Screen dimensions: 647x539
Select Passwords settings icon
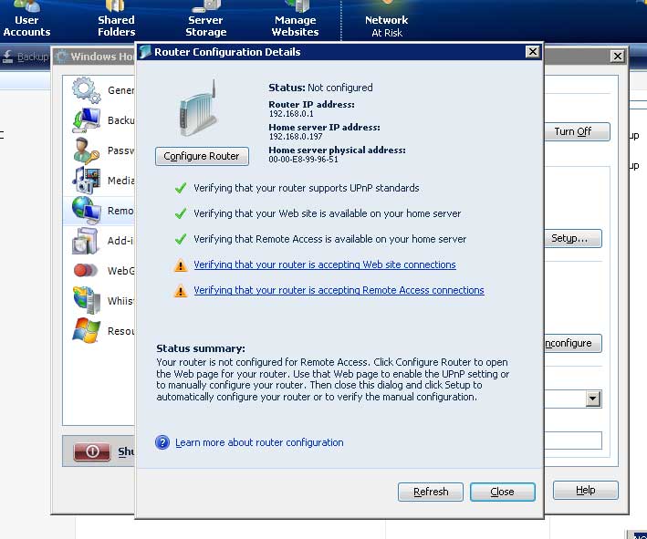point(87,150)
